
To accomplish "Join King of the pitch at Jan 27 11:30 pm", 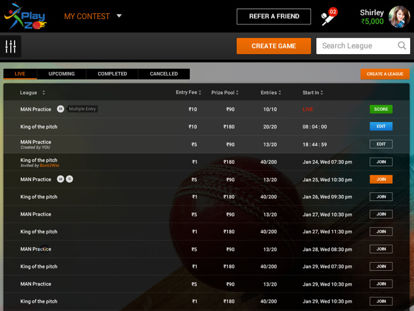I will click(381, 232).
